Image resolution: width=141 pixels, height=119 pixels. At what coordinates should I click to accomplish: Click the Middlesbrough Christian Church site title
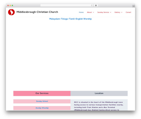37,12
